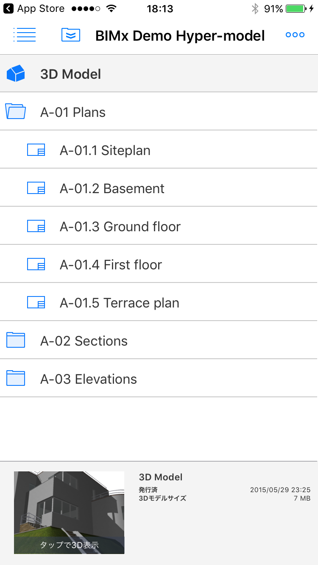
Task: Open A-01.3 Ground floor plan
Action: click(159, 226)
